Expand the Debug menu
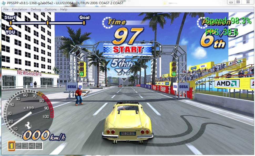The width and height of the screenshot is (255, 156). point(36,9)
